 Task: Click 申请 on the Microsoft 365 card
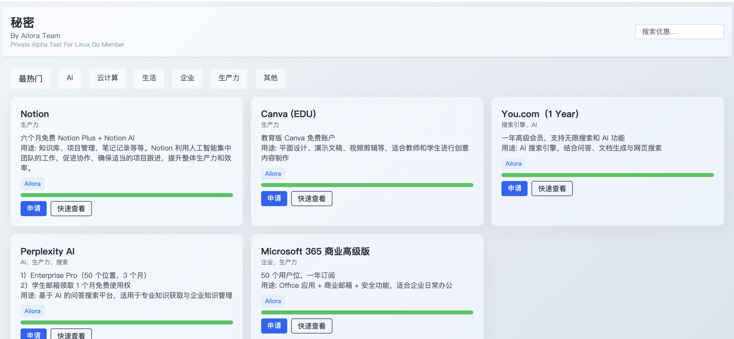coord(274,326)
